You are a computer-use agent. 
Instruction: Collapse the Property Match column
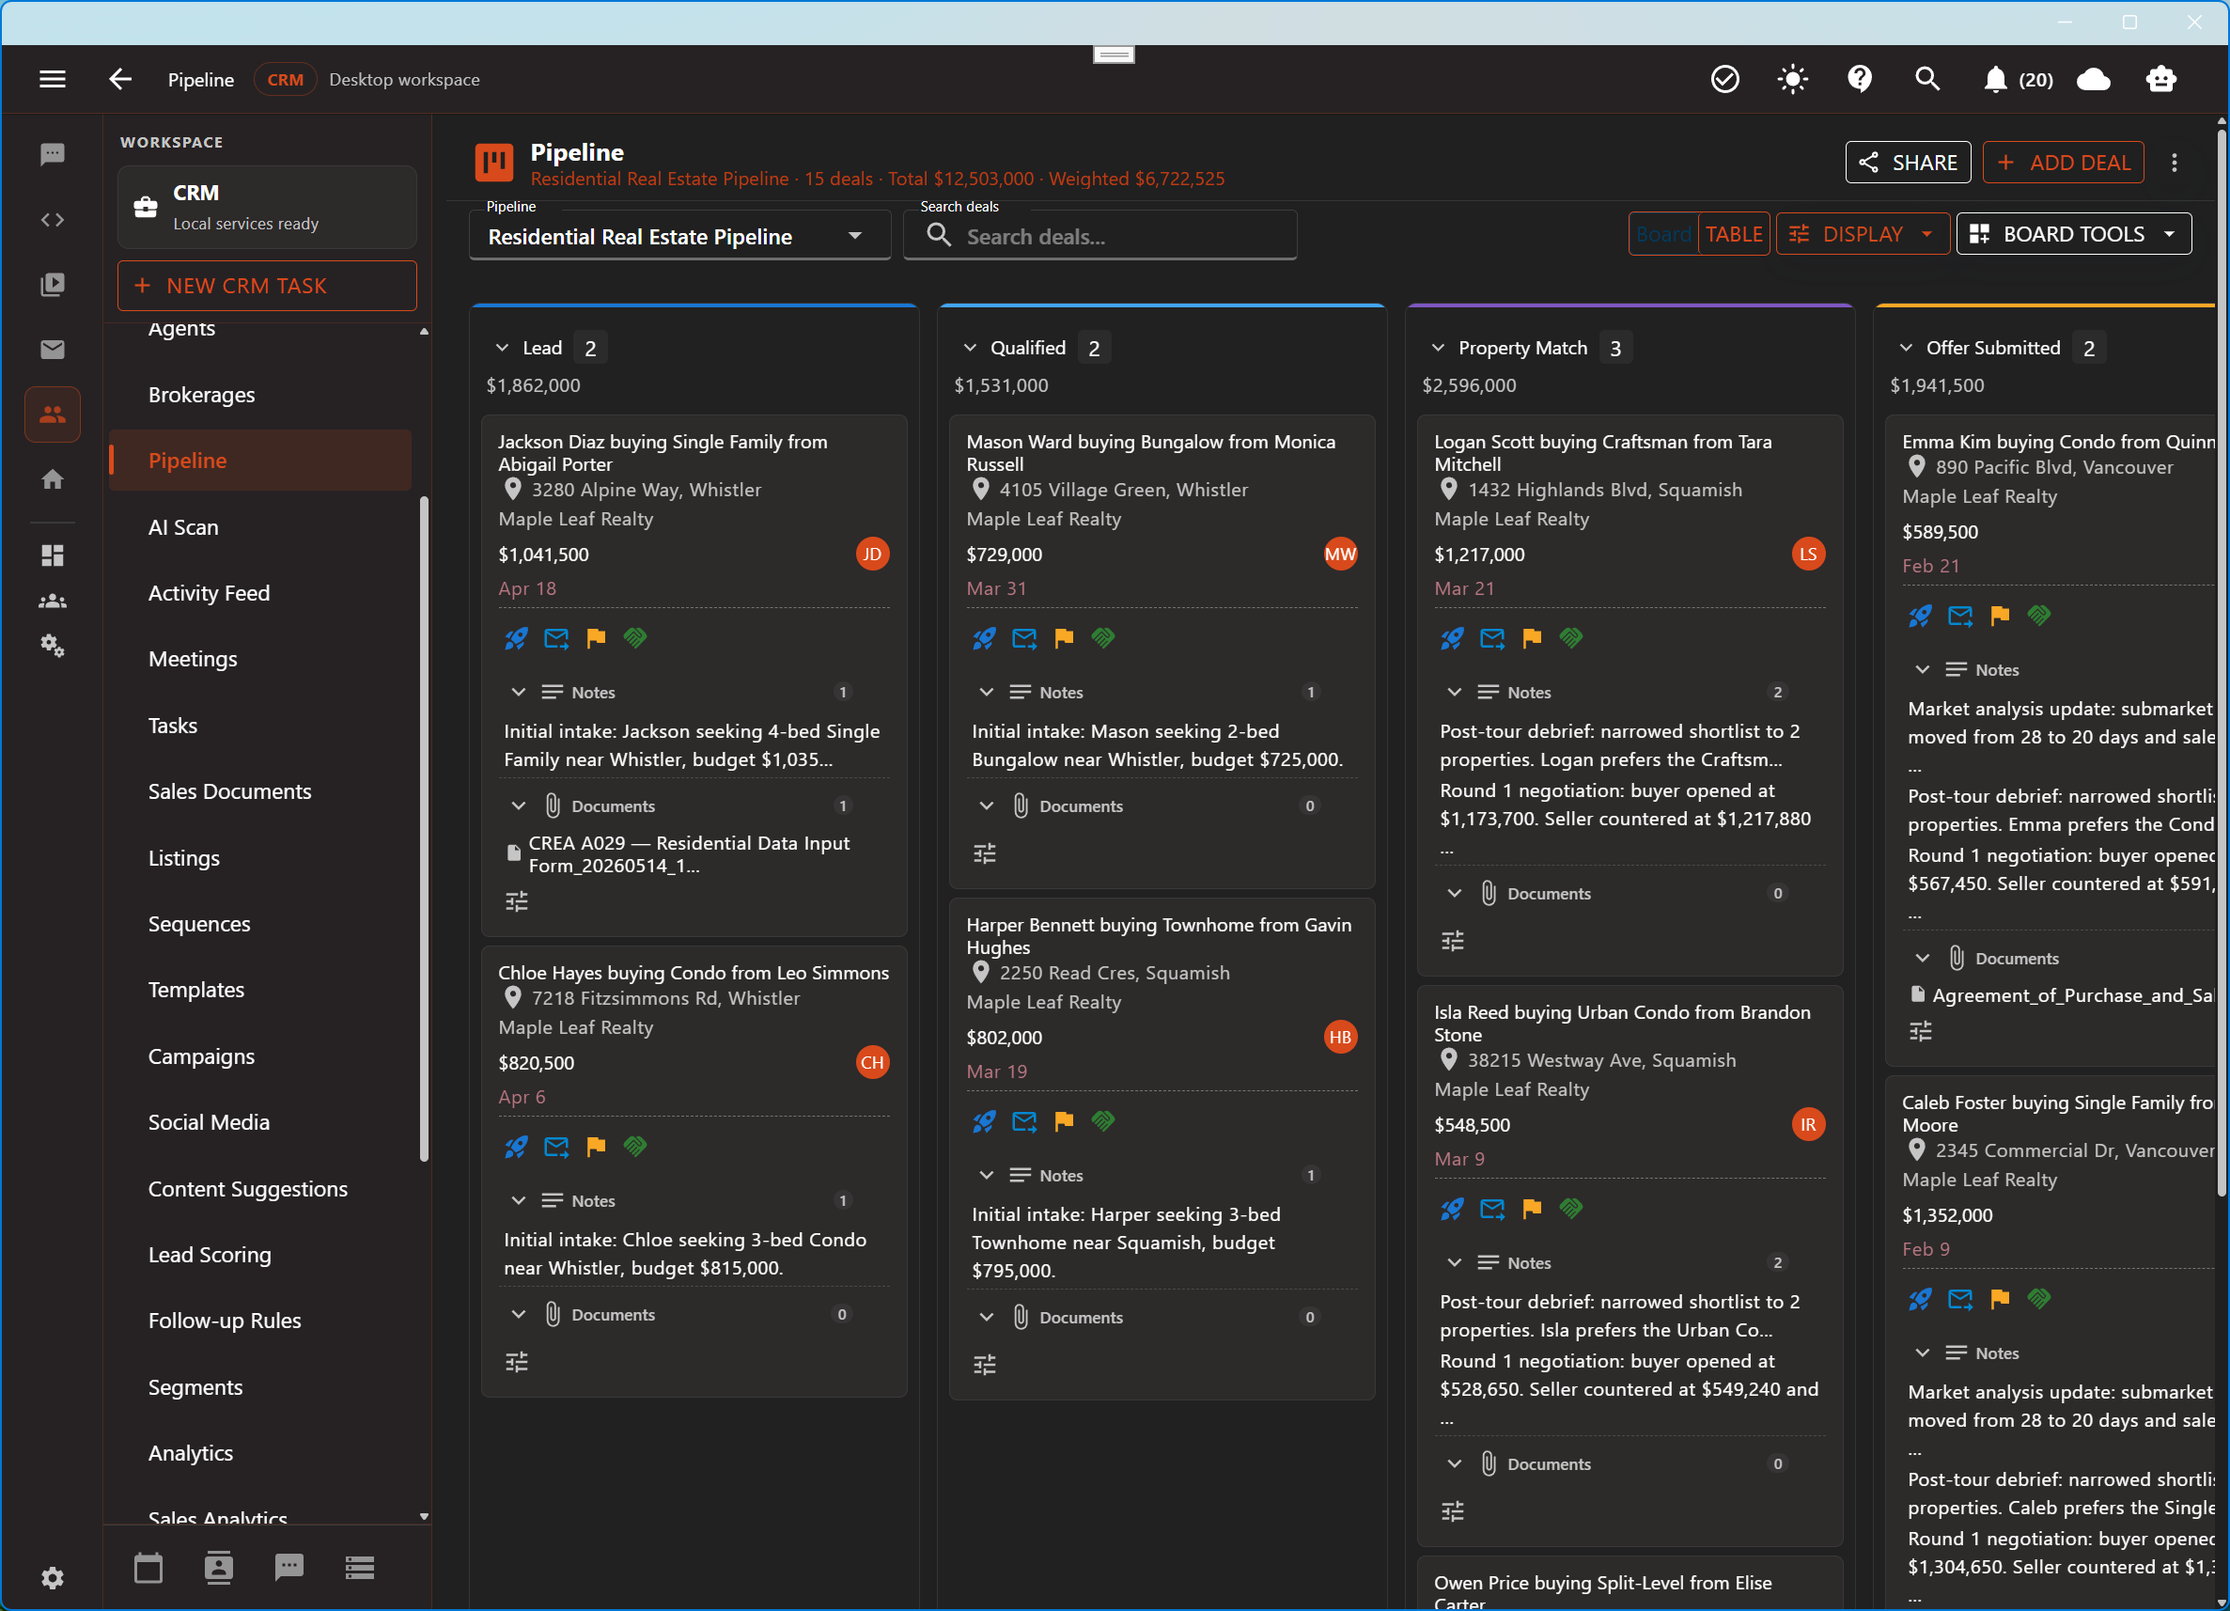[1438, 348]
